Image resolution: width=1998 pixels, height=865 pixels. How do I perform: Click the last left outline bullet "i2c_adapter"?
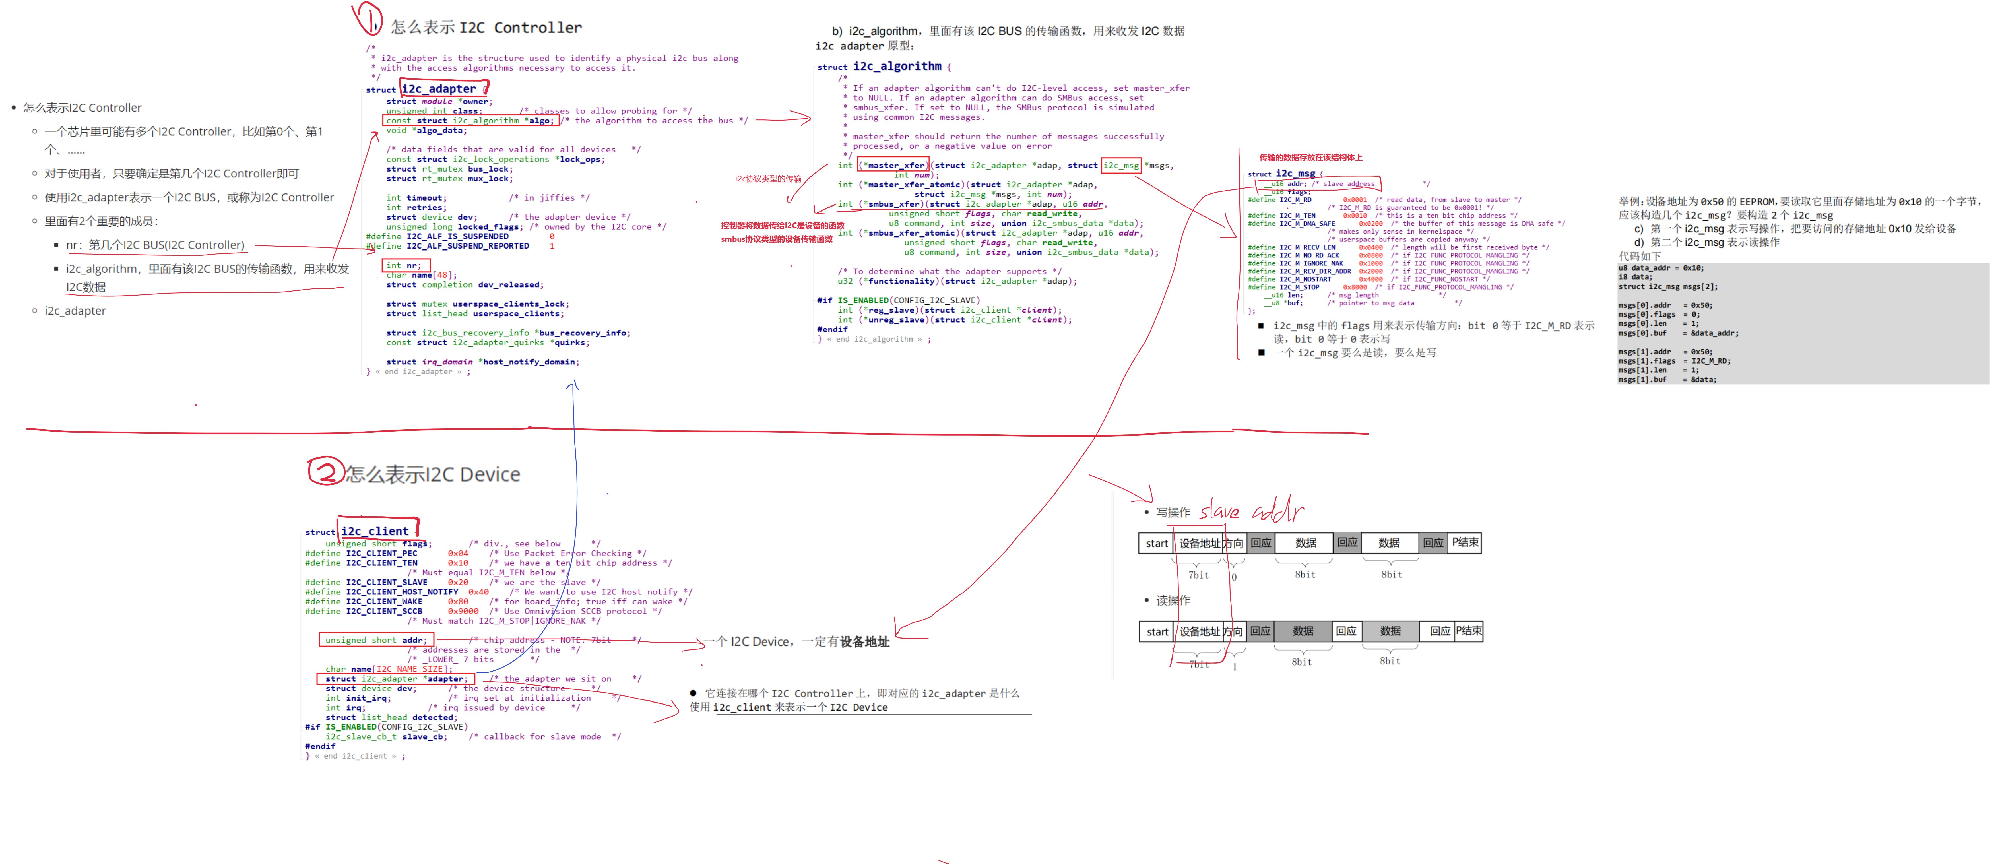(75, 311)
